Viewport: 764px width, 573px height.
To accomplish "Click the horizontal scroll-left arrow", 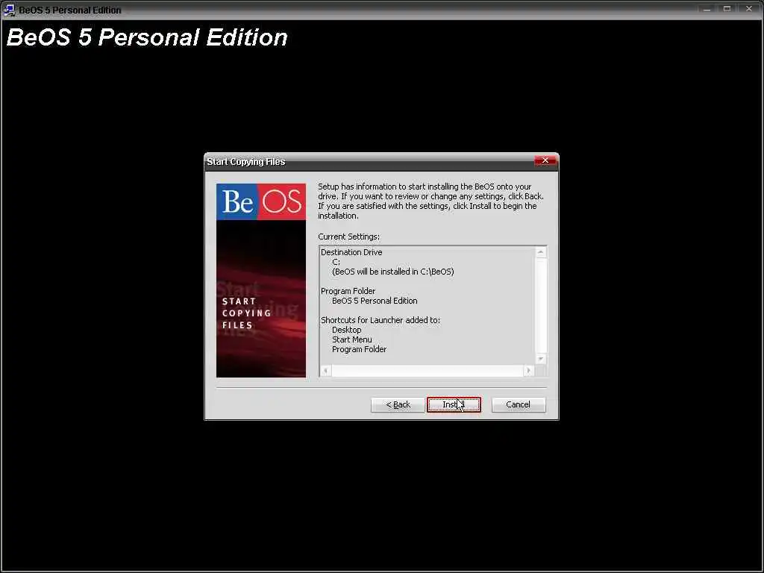I will pyautogui.click(x=325, y=371).
